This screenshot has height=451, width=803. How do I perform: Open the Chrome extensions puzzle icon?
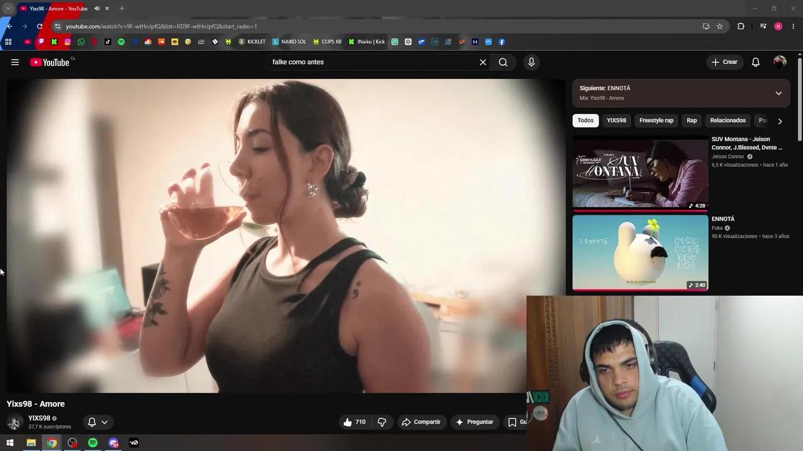[x=741, y=26]
